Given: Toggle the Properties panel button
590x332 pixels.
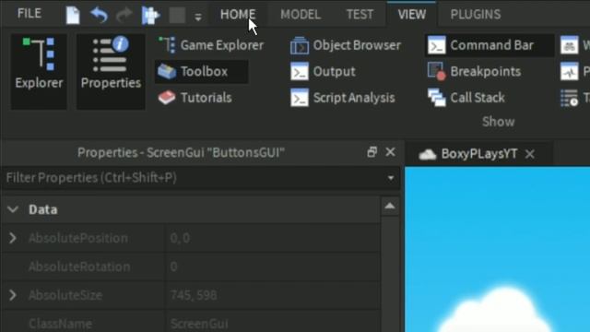Looking at the screenshot, I should point(111,72).
